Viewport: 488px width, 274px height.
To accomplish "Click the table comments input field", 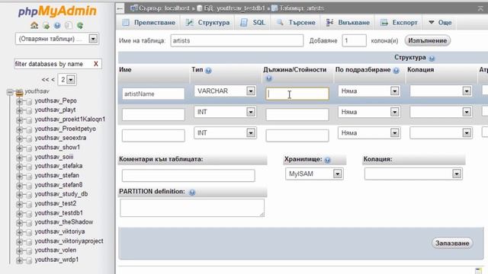I will tap(188, 176).
